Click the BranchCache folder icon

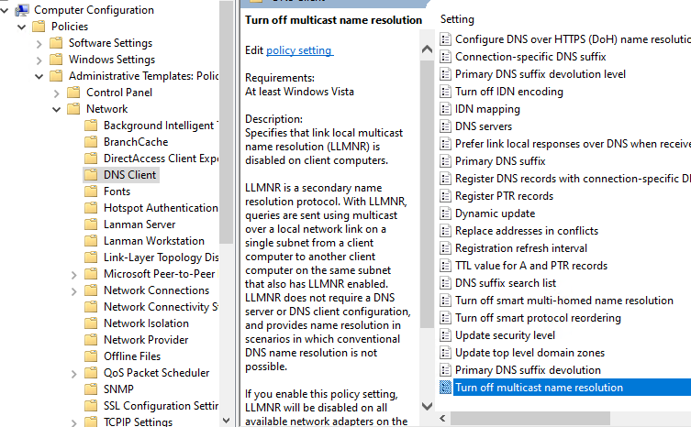click(x=90, y=142)
